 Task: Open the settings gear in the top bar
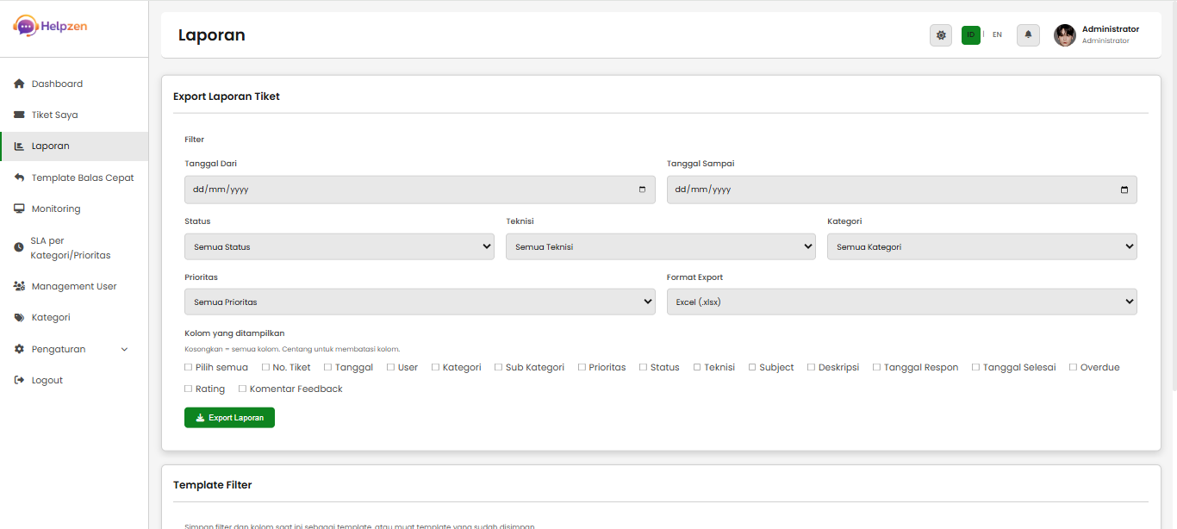pos(941,34)
